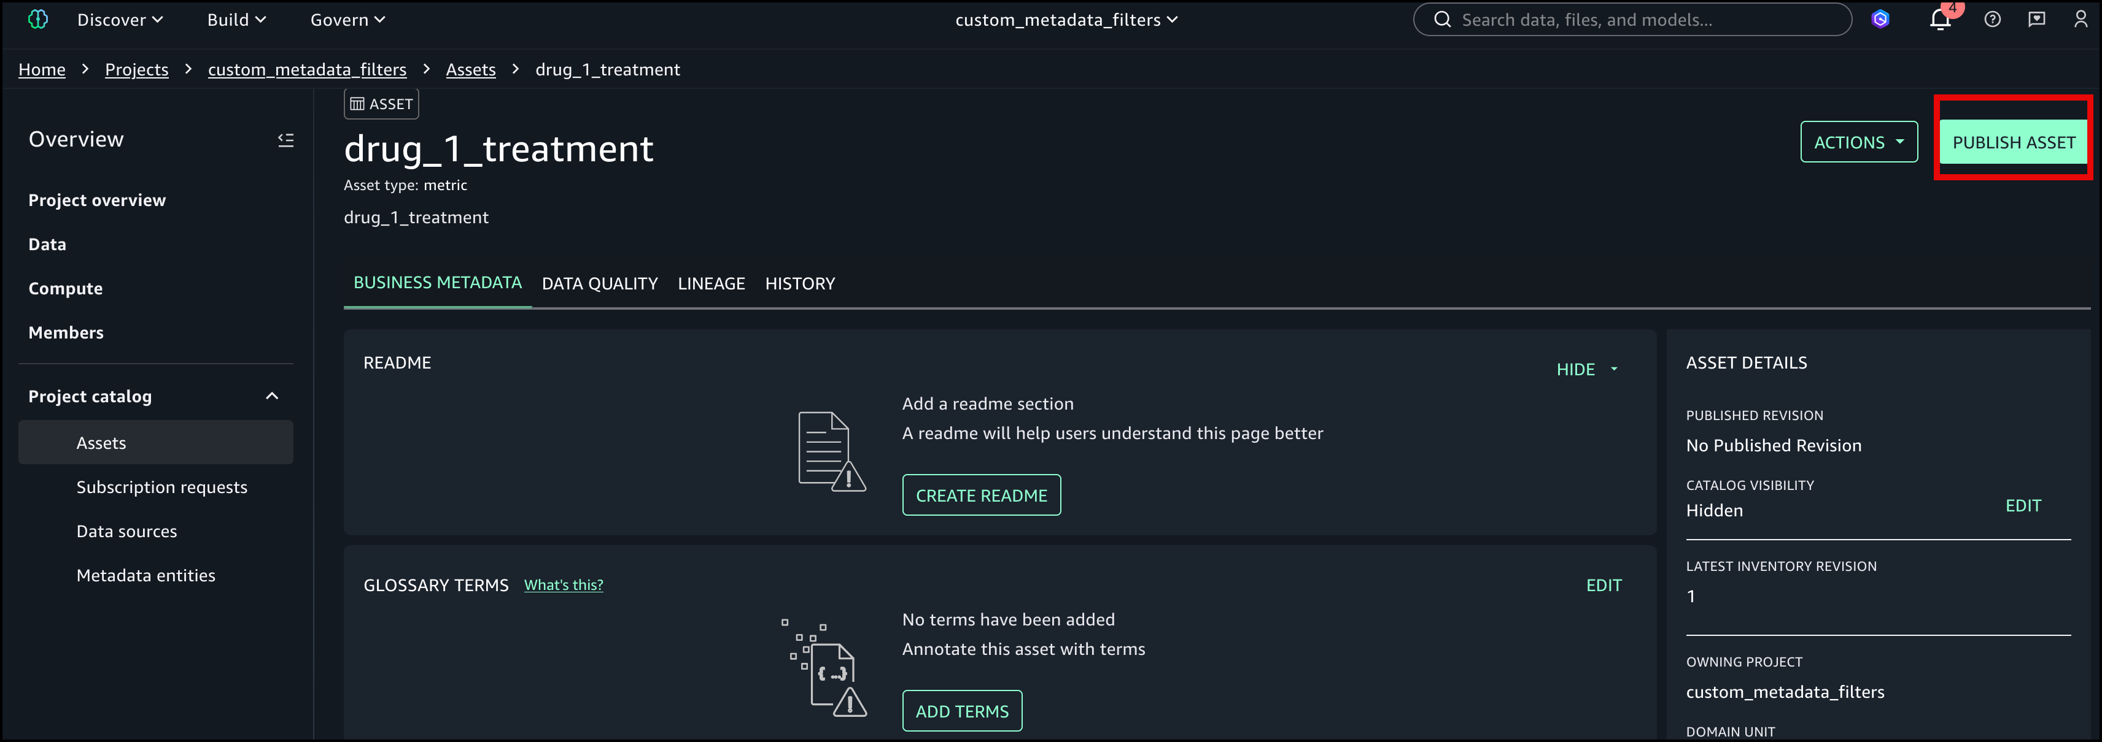The height and width of the screenshot is (742, 2102).
Task: Click the purple hexagon assistant icon
Action: 1880,20
